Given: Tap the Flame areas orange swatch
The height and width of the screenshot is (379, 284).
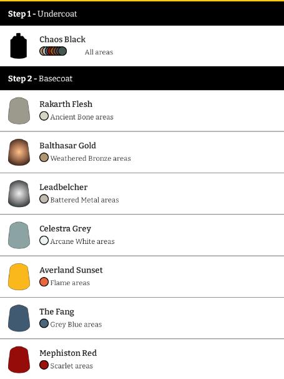Looking at the screenshot, I should (x=44, y=282).
